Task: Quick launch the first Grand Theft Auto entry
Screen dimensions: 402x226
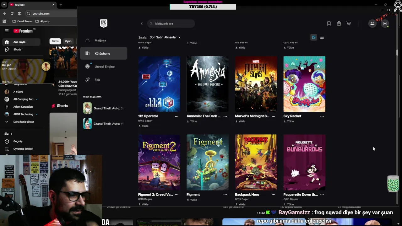Action: (104, 108)
